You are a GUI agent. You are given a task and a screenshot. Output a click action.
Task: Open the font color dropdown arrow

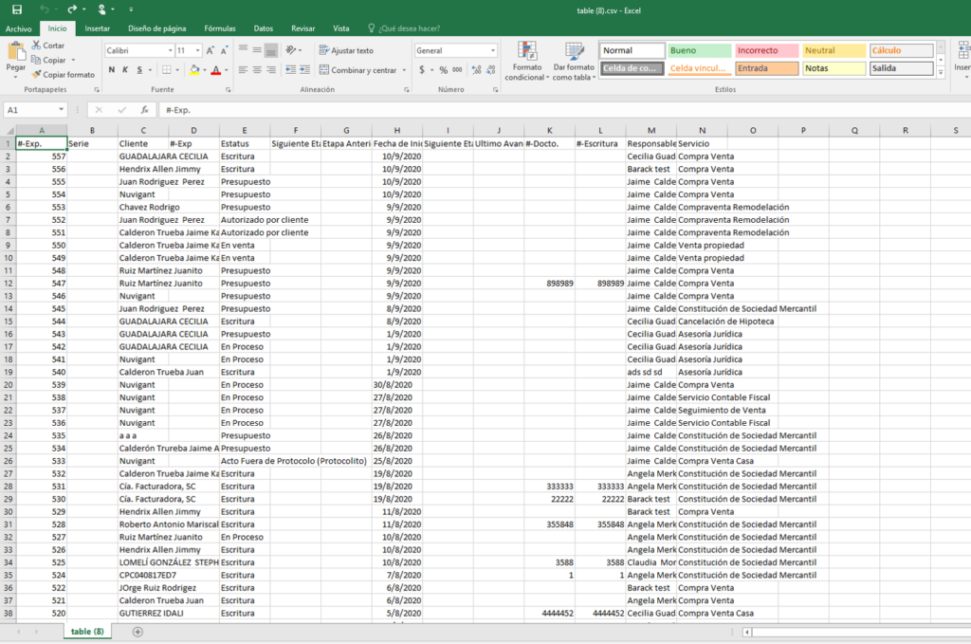pyautogui.click(x=226, y=70)
